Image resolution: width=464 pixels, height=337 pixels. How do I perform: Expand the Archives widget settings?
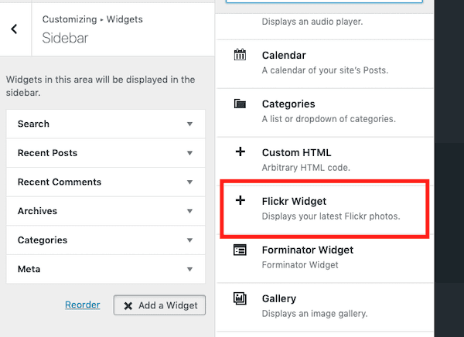pyautogui.click(x=189, y=211)
